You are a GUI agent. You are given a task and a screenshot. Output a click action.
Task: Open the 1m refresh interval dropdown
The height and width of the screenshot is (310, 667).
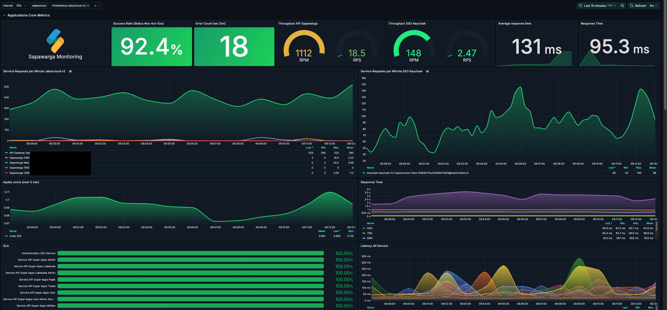tap(653, 5)
